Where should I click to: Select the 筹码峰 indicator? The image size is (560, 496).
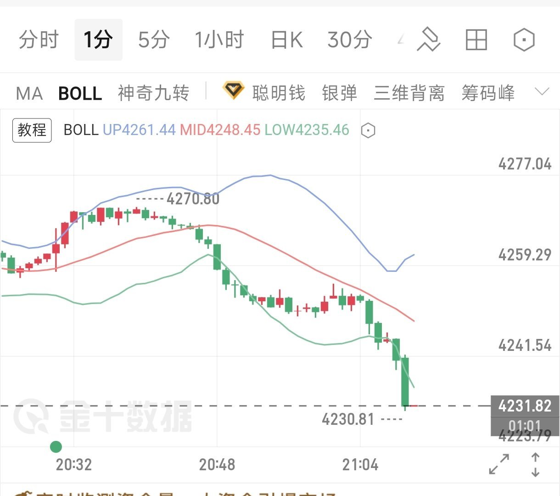pyautogui.click(x=488, y=93)
